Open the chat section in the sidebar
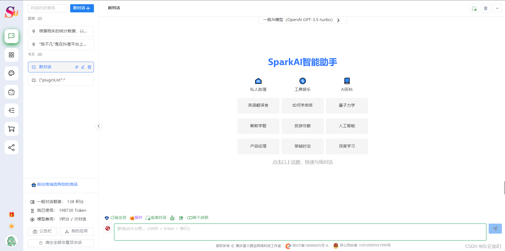The image size is (505, 251). point(11,36)
